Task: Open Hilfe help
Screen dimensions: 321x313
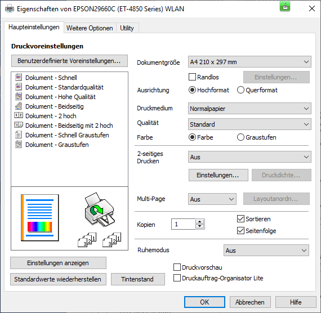Action: pos(296,302)
